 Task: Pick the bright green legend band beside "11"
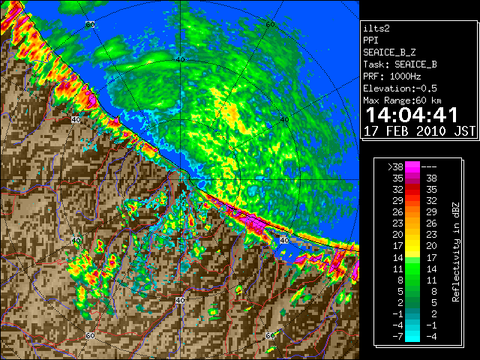(x=412, y=269)
